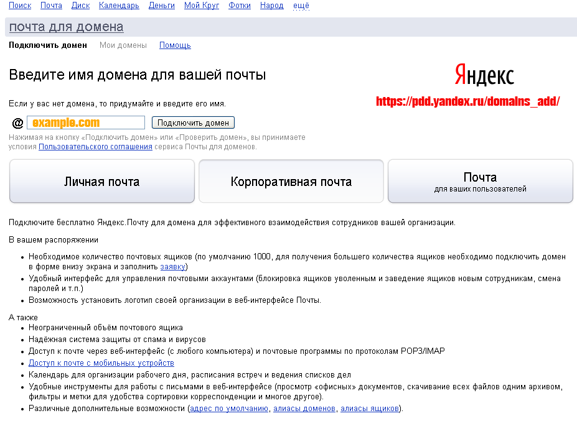
Task: Open Фотки service link
Action: 240,6
